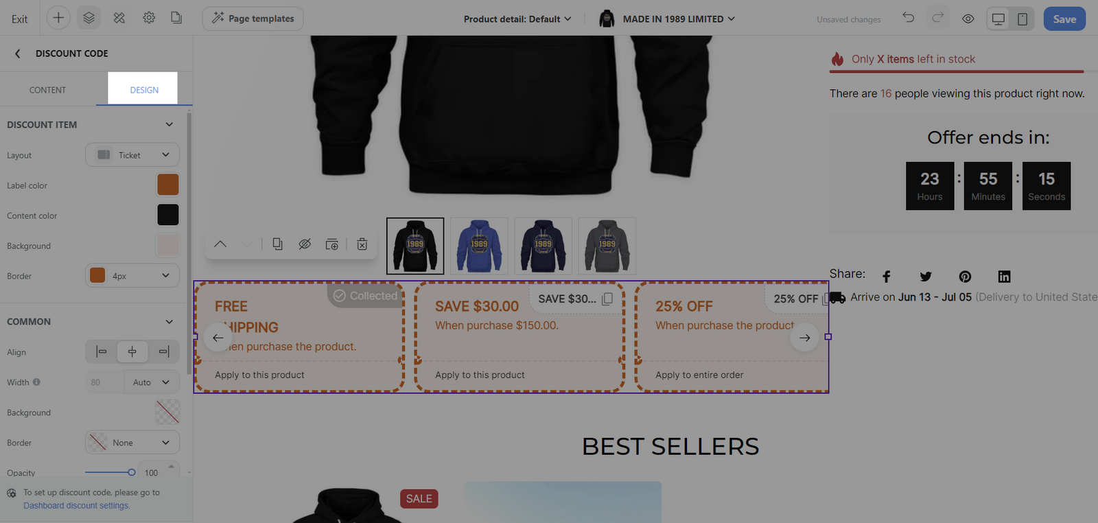Viewport: 1098px width, 523px height.
Task: Click the Add element plus icon
Action: pos(58,18)
